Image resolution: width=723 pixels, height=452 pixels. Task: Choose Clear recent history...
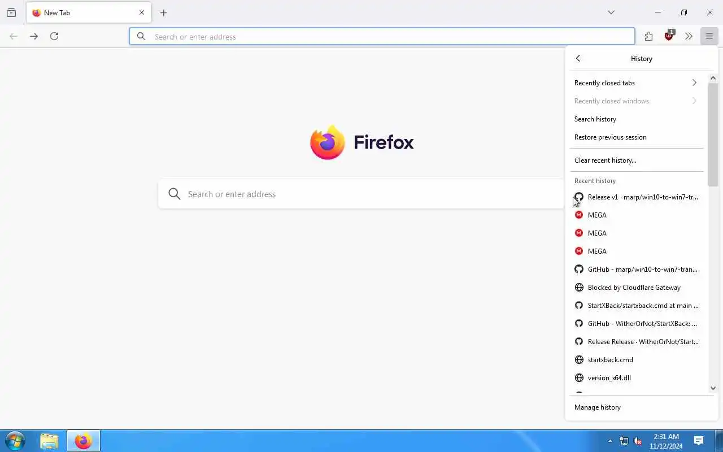(x=636, y=160)
